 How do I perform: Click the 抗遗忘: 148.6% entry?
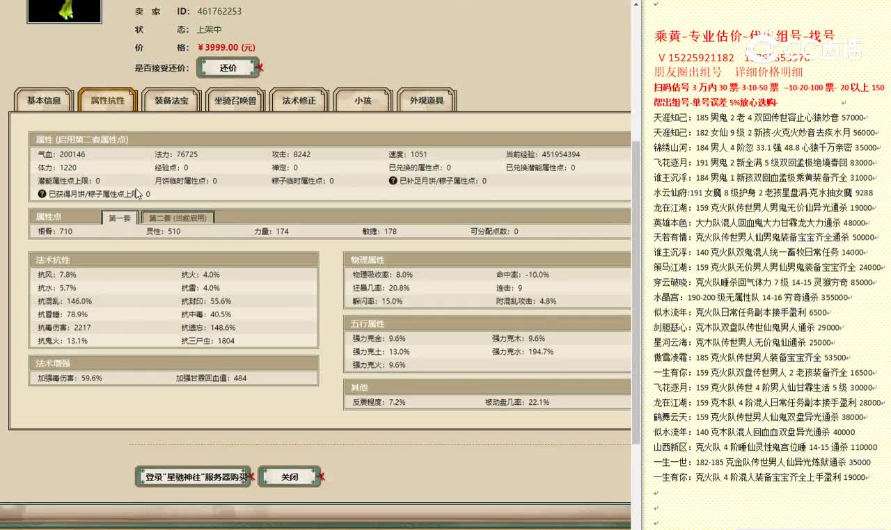tap(208, 328)
